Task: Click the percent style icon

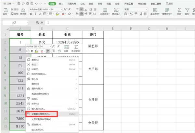Action: coord(131,14)
